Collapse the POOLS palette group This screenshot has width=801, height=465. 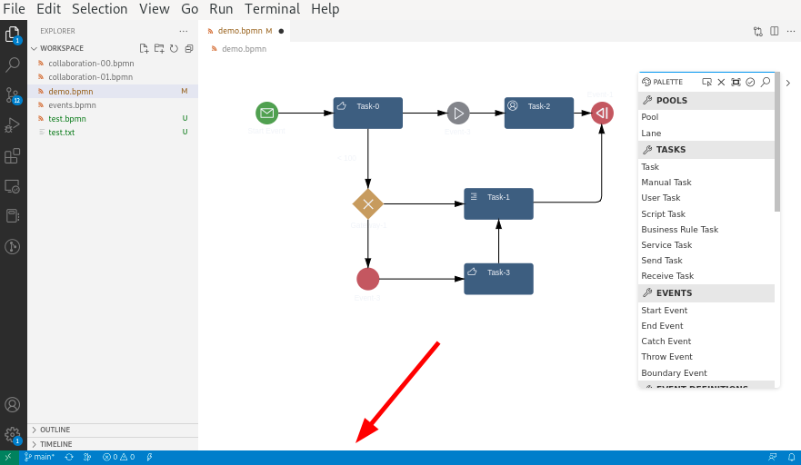coord(706,101)
